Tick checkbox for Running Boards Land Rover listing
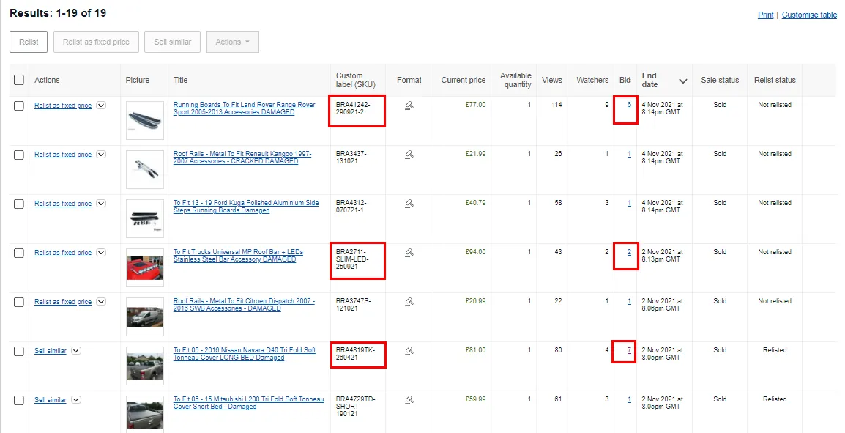Screen dimensions: 845x433 pos(19,106)
